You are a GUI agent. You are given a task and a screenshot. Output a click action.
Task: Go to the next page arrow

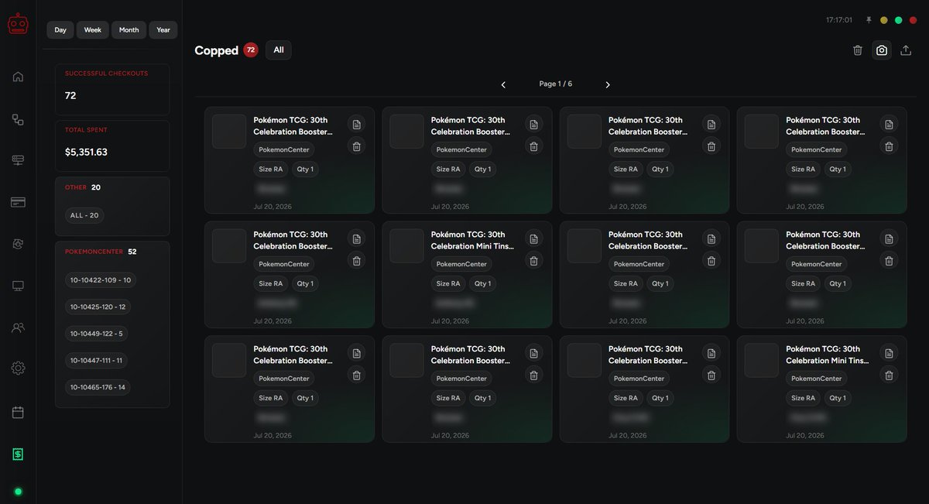coord(608,84)
